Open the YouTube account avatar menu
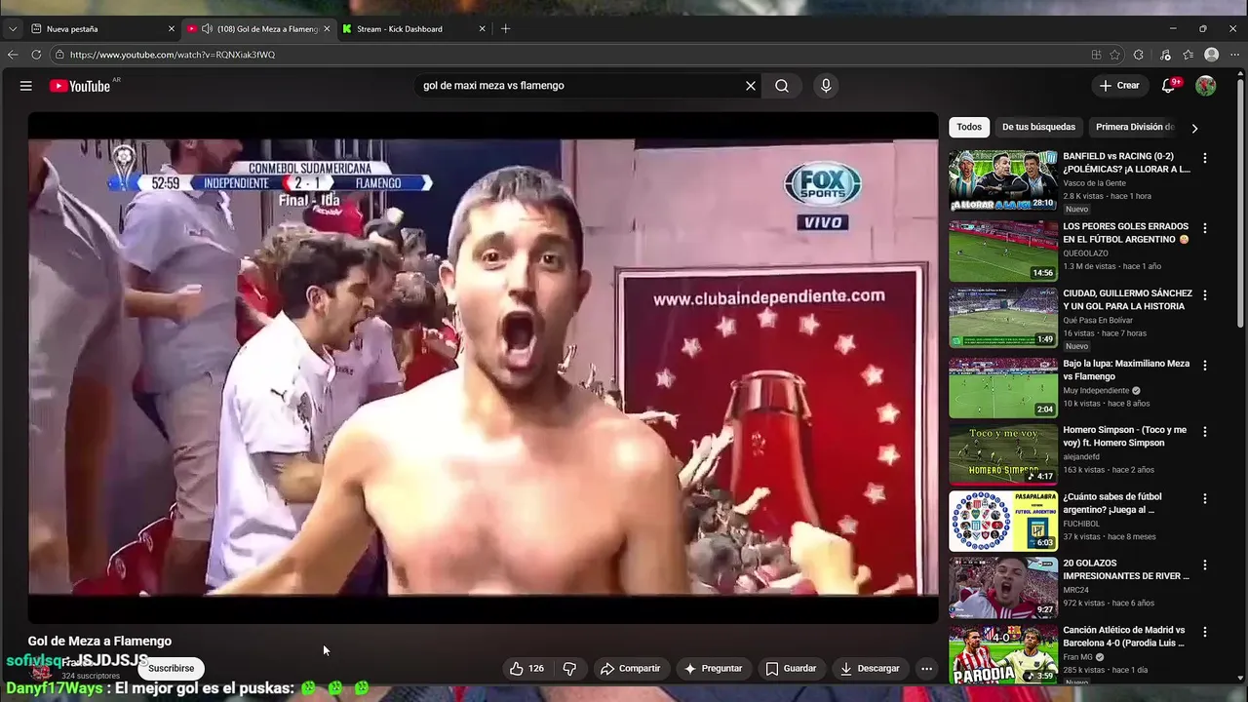 (x=1206, y=86)
